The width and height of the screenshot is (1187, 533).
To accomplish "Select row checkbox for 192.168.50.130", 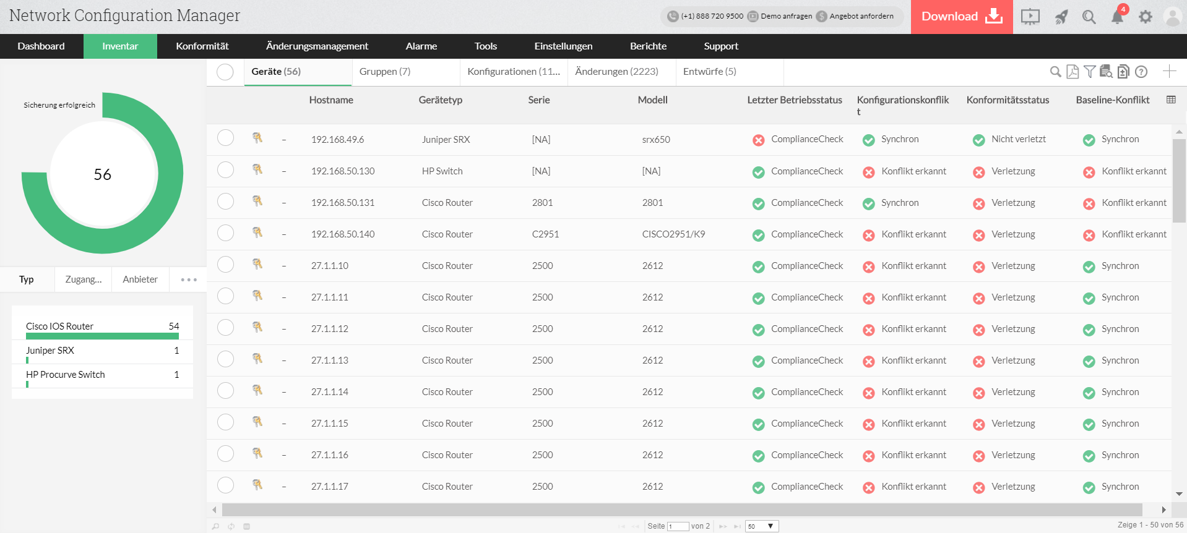I will 225,169.
